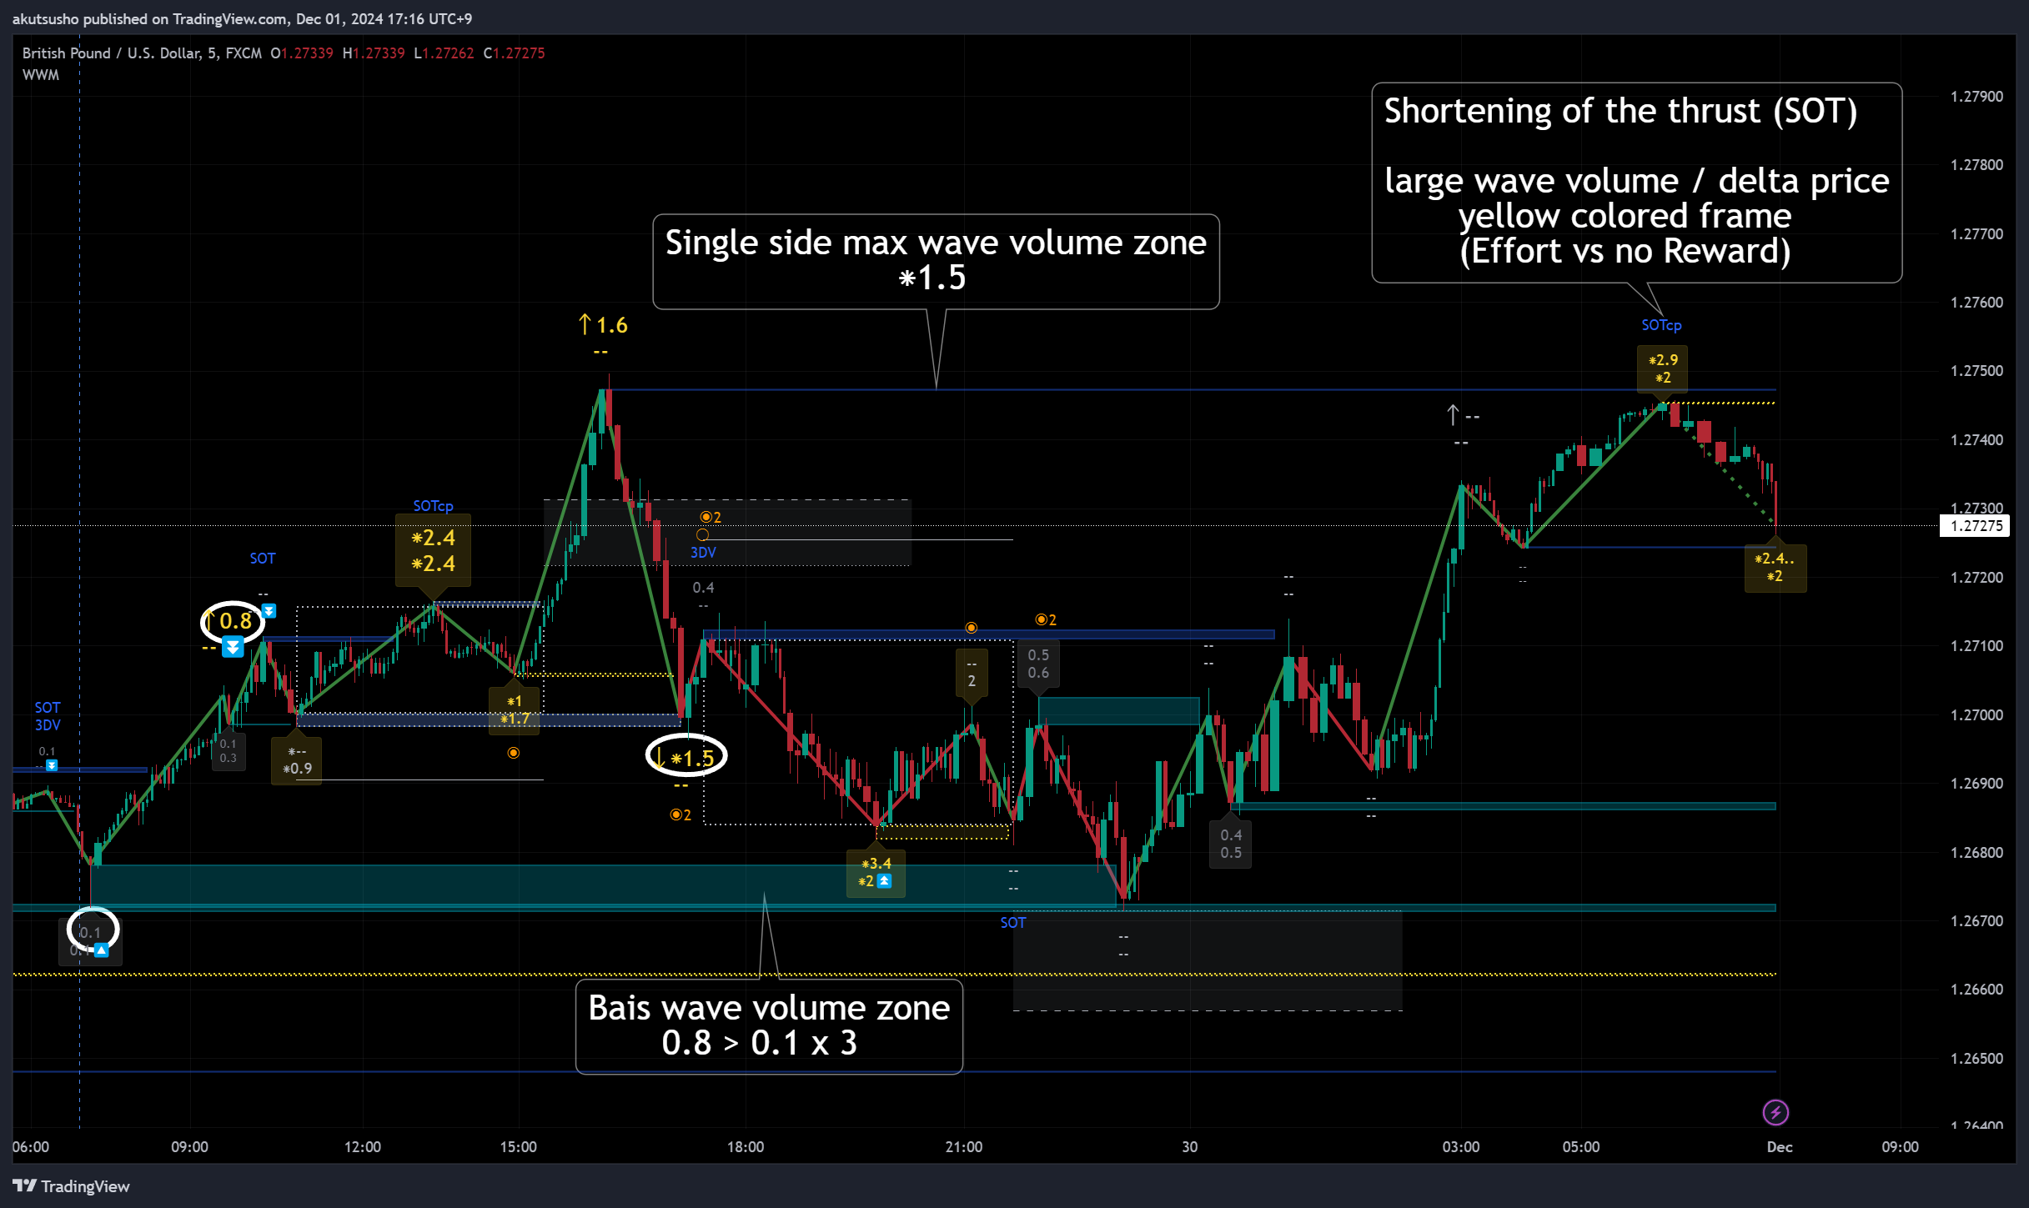Click the blue up-arrow icon in the *3.4 label
Viewport: 2029px width, 1208px height.
click(884, 880)
